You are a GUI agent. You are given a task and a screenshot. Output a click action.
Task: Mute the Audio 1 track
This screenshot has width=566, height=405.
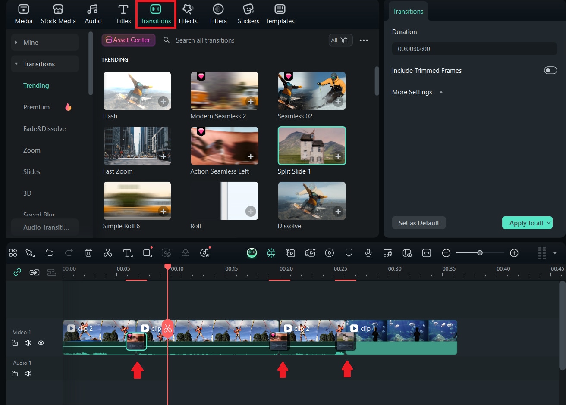tap(28, 373)
